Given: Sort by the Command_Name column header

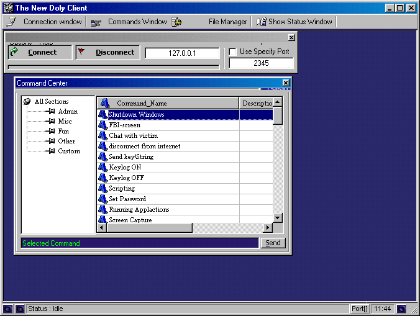Looking at the screenshot, I should coord(168,103).
